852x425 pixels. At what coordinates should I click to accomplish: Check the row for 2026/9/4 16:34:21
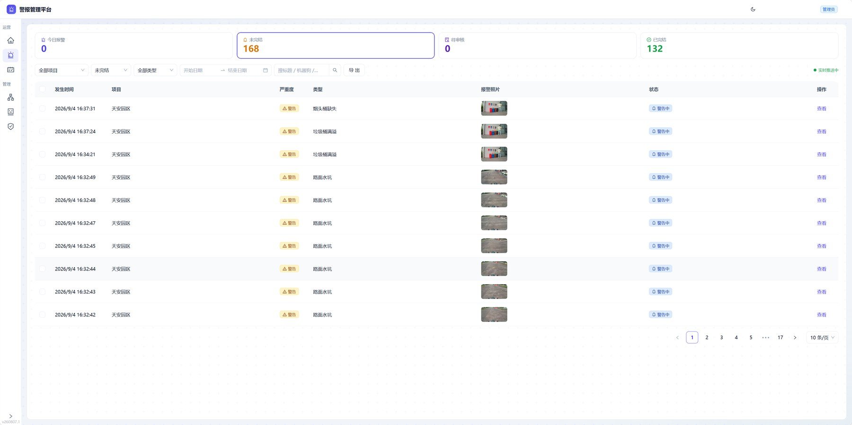pos(43,155)
